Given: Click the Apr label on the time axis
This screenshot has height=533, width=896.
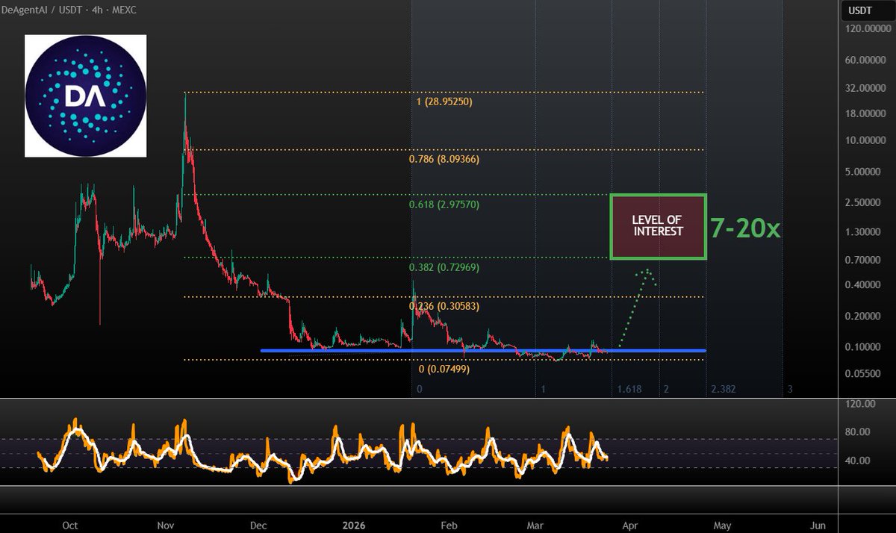Looking at the screenshot, I should pos(632,526).
